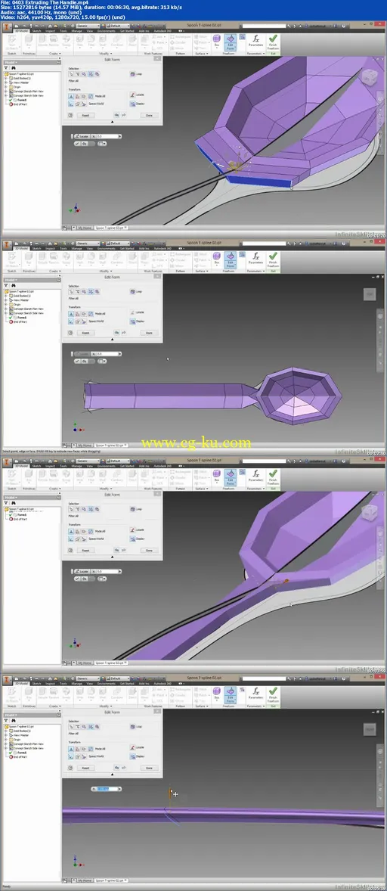Enable Translation transform mode in top frame dialog

[x=78, y=96]
